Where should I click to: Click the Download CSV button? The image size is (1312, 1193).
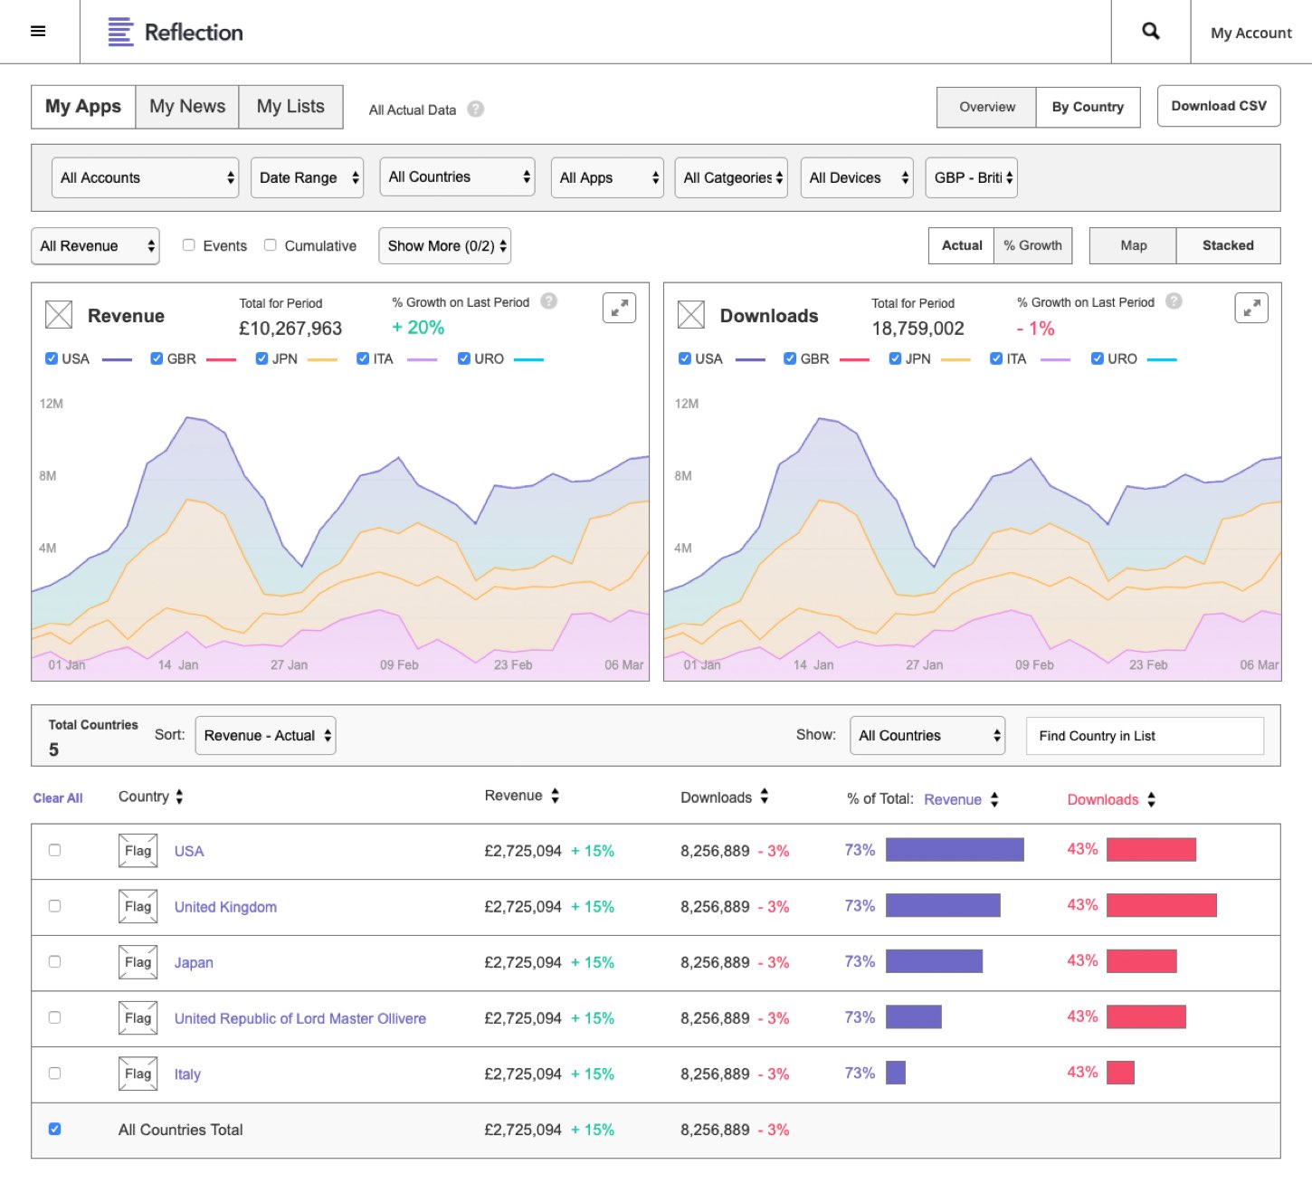coord(1218,106)
